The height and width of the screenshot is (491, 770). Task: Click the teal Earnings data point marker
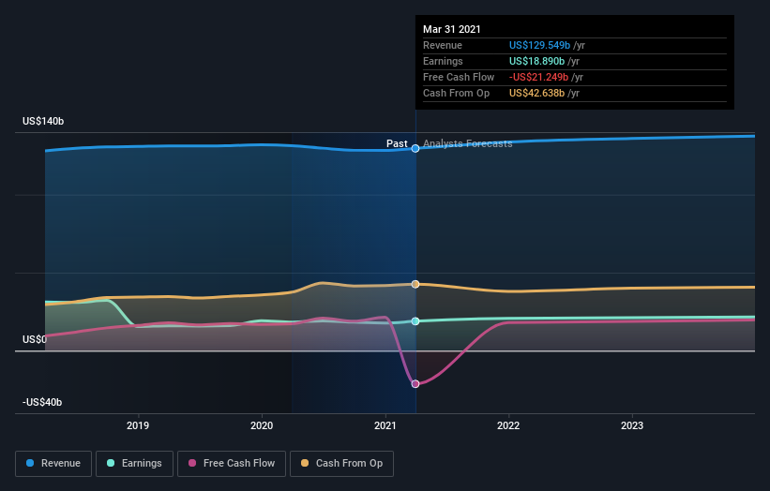pyautogui.click(x=415, y=321)
